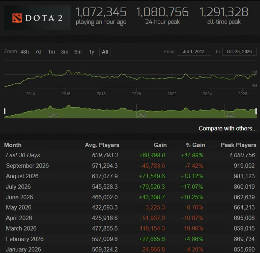Screen dimensions: 260x253
Task: Click the 869,734 peak players value
Action: (244, 239)
